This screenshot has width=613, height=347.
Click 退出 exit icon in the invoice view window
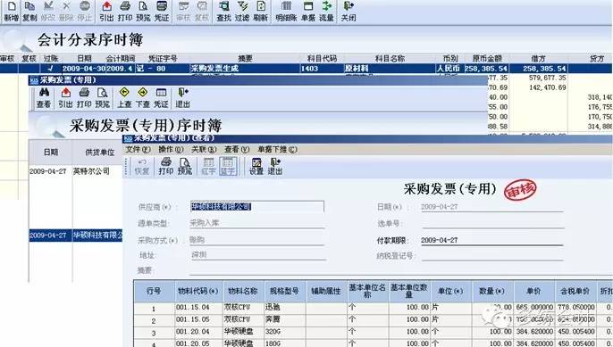tap(275, 166)
